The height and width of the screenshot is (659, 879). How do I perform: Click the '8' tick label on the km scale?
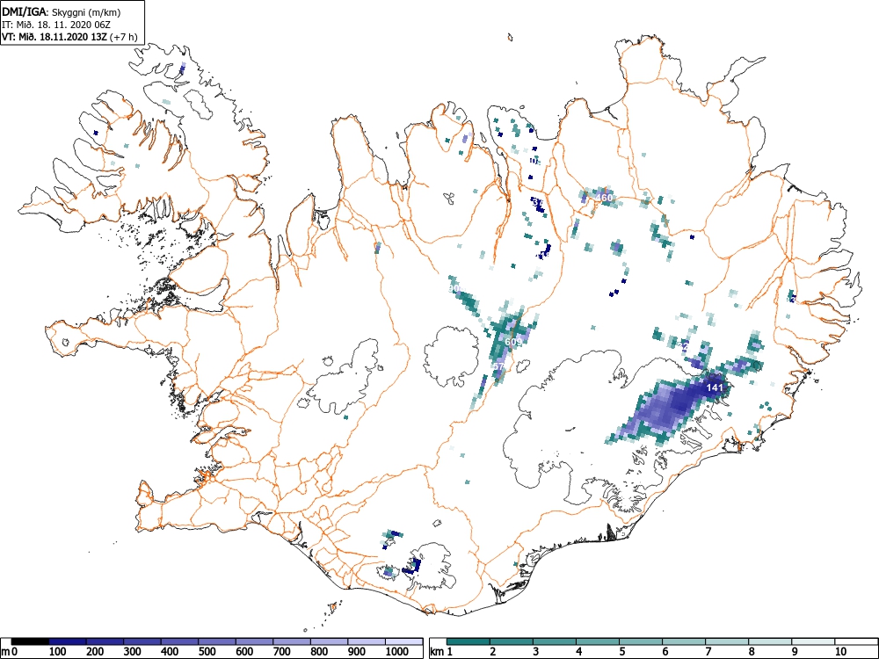tap(752, 652)
